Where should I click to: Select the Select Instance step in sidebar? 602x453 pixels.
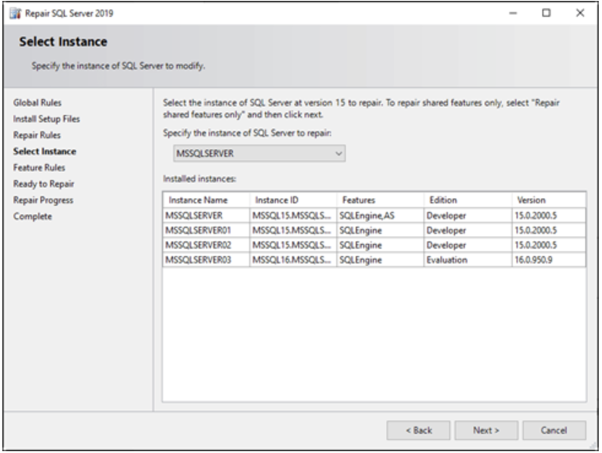coord(44,152)
